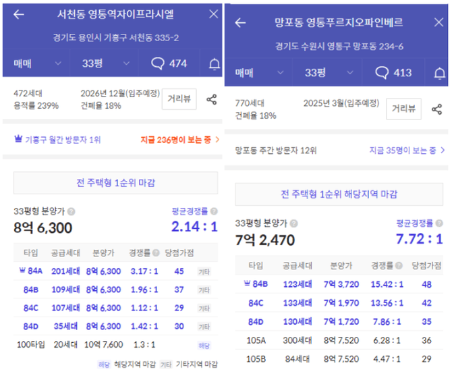Open 지금 236명이 보는 중 link
454x378 pixels.
pyautogui.click(x=180, y=140)
